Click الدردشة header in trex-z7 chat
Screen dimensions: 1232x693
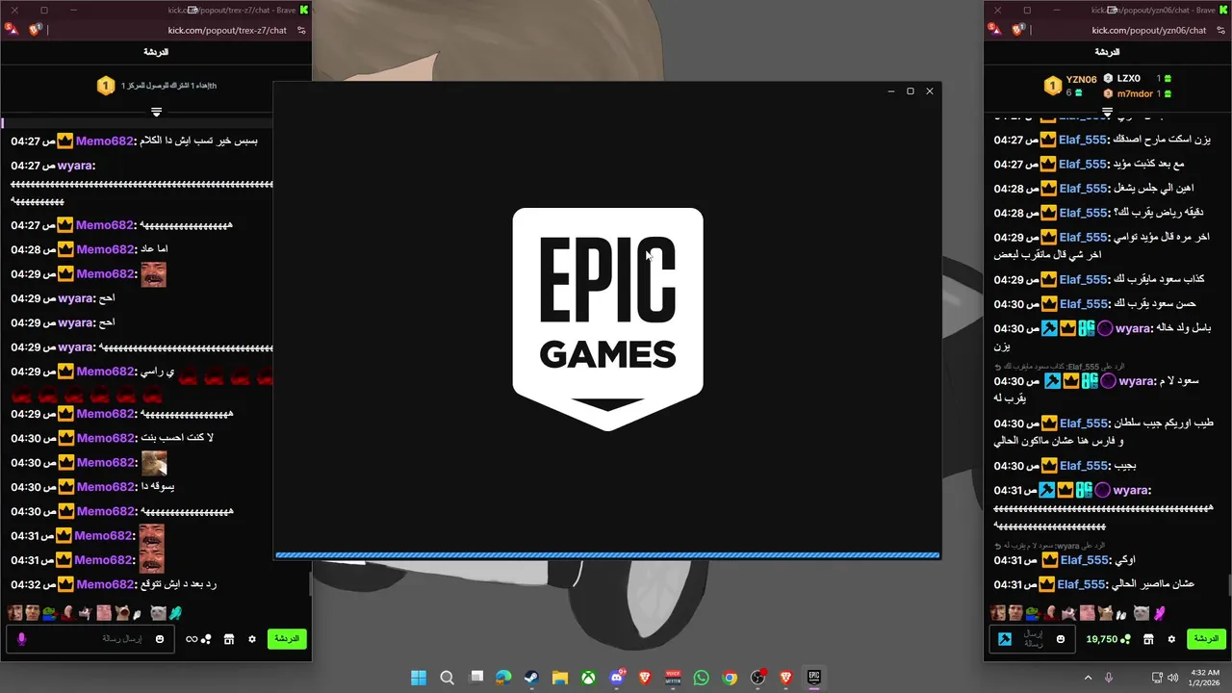(156, 52)
